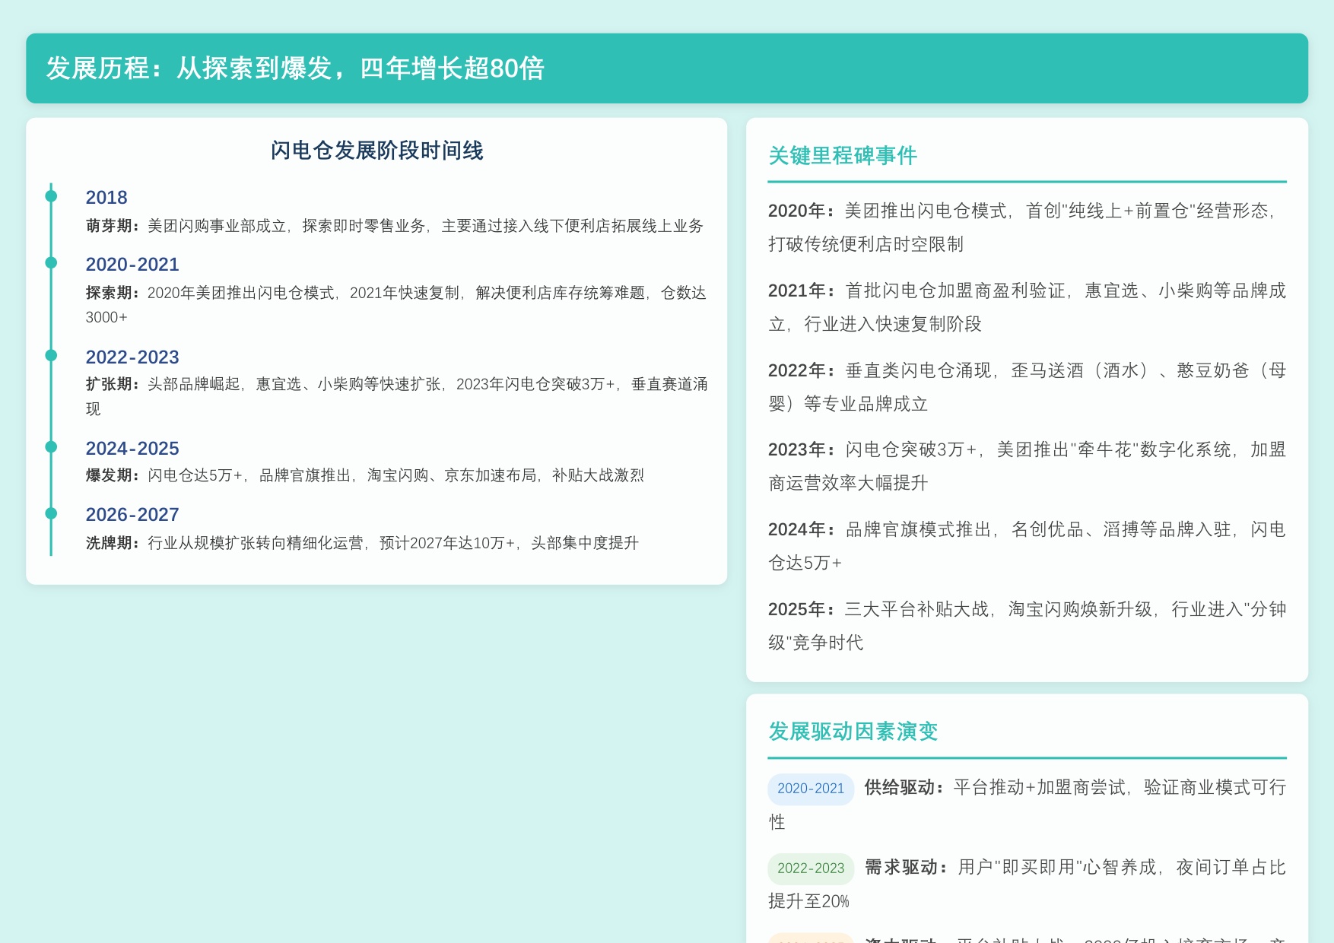Click the blue 2020-2021 period badge
This screenshot has height=943, width=1334.
(x=811, y=789)
